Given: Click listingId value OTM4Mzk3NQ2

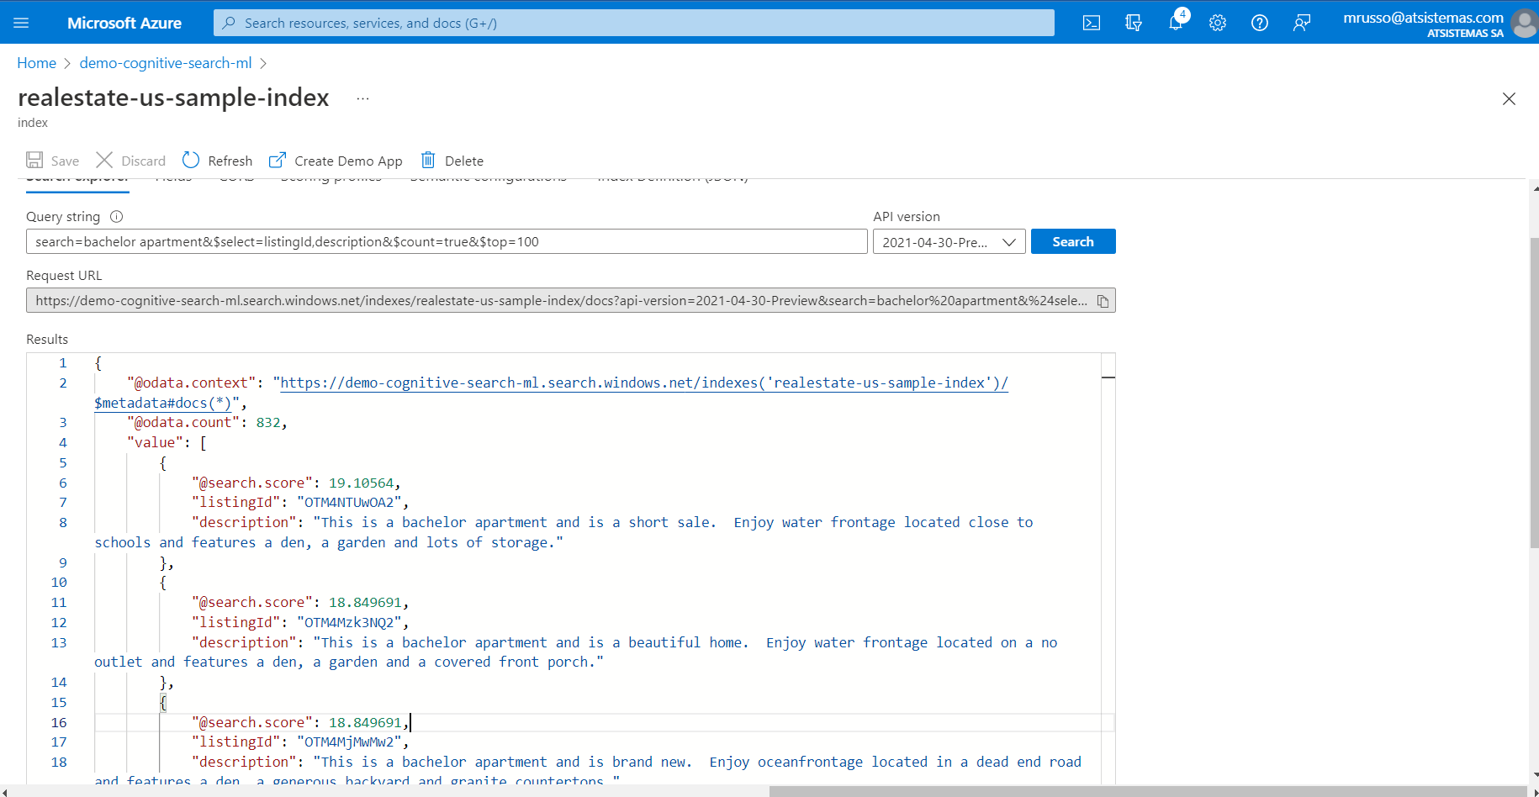Looking at the screenshot, I should 352,622.
